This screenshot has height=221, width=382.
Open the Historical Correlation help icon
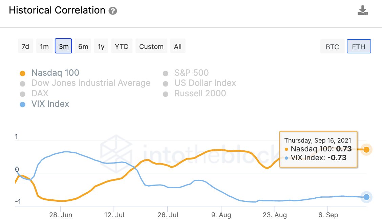(x=113, y=11)
